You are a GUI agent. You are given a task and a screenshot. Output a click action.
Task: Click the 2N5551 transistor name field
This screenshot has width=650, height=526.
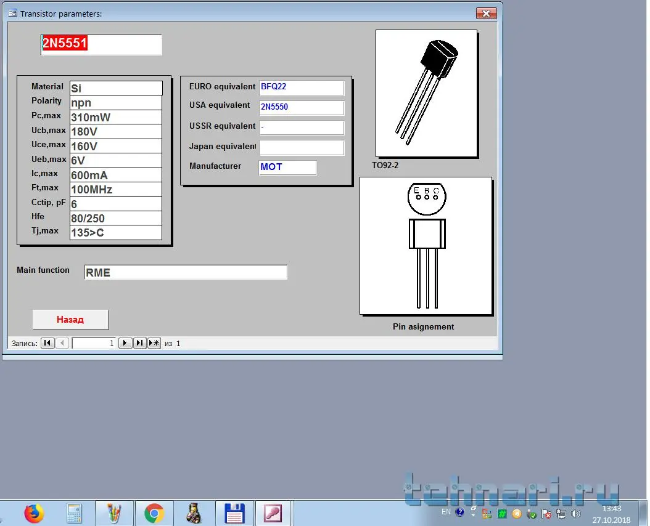(102, 45)
